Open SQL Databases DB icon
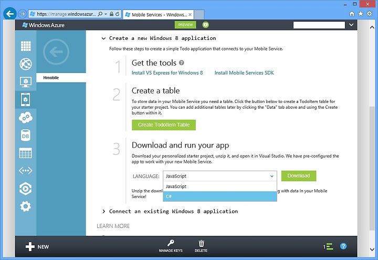 [x=26, y=136]
